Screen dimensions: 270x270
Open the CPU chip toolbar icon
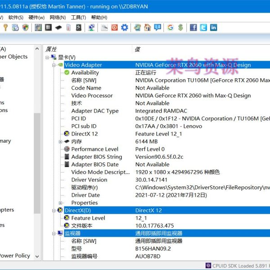49,27
